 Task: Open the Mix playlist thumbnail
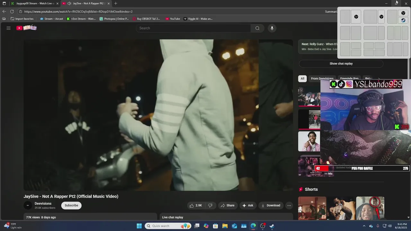tap(309, 166)
